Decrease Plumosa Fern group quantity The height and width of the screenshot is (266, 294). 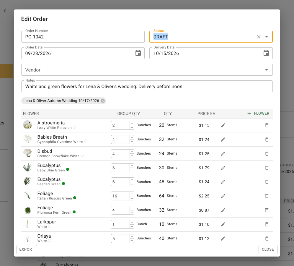click(x=132, y=212)
